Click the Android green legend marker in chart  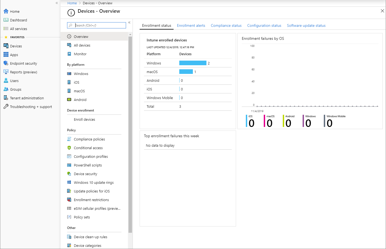pyautogui.click(x=283, y=121)
